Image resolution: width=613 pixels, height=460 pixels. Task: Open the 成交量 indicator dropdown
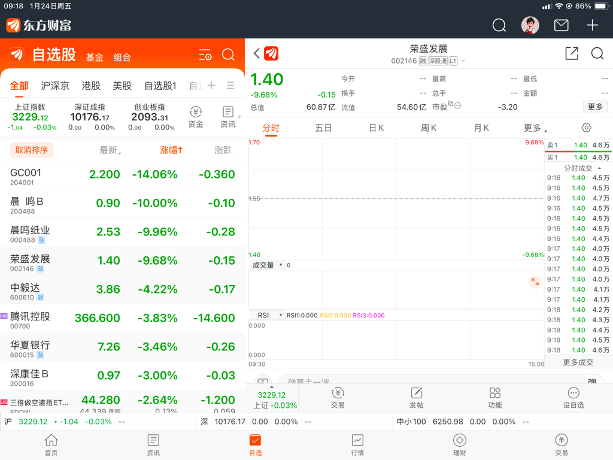[x=268, y=265]
